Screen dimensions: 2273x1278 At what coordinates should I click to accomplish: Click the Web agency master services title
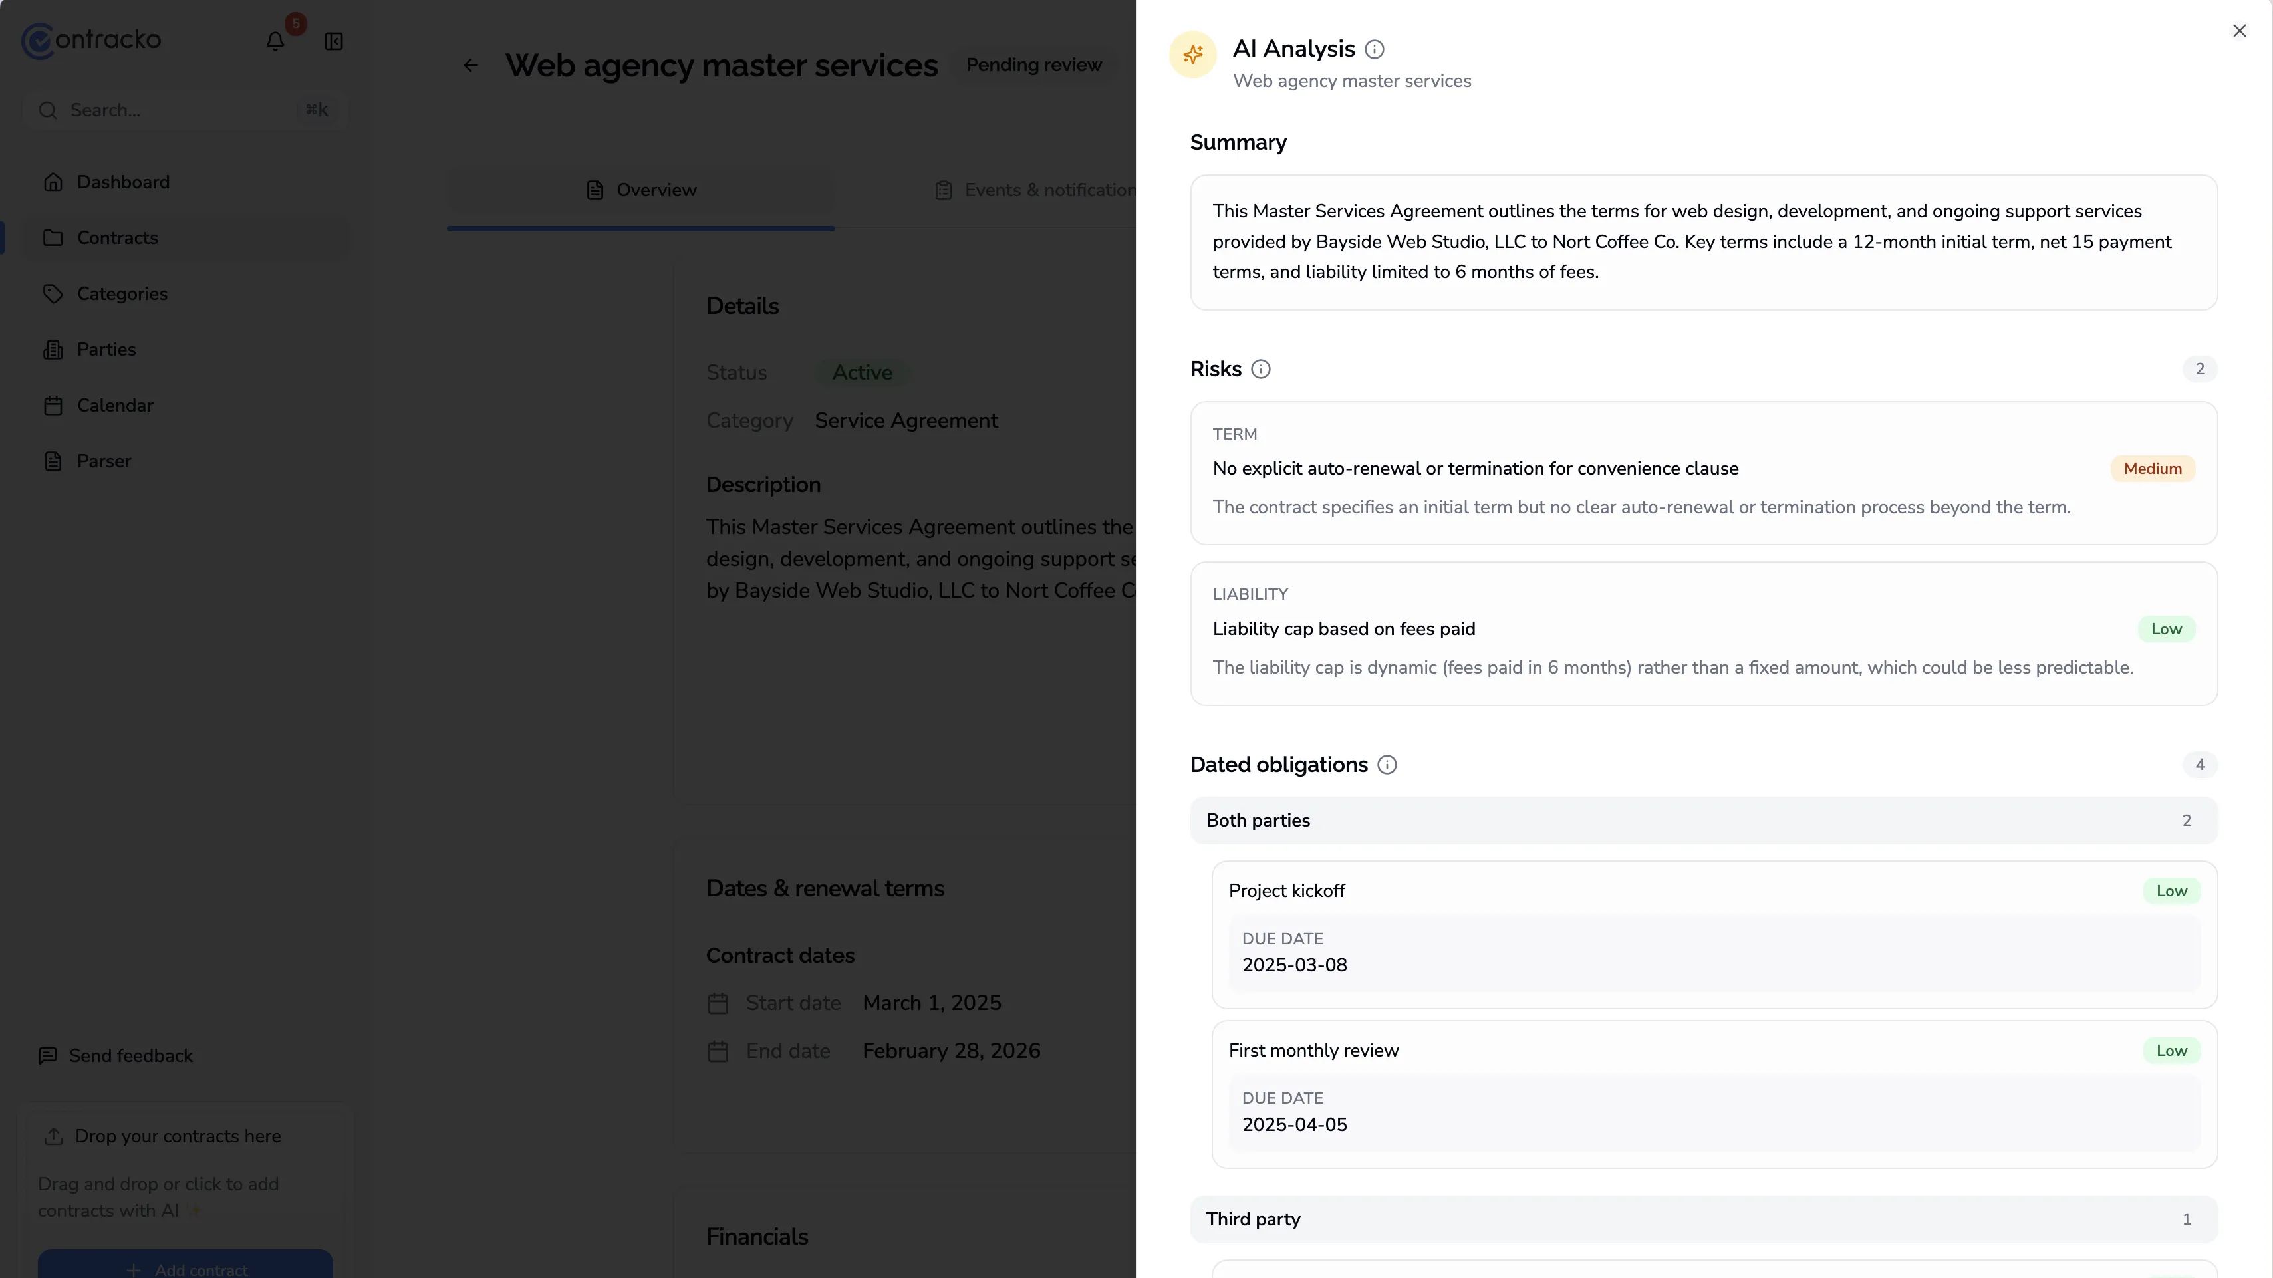(721, 65)
